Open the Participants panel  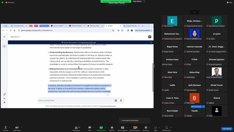[x=76, y=128]
